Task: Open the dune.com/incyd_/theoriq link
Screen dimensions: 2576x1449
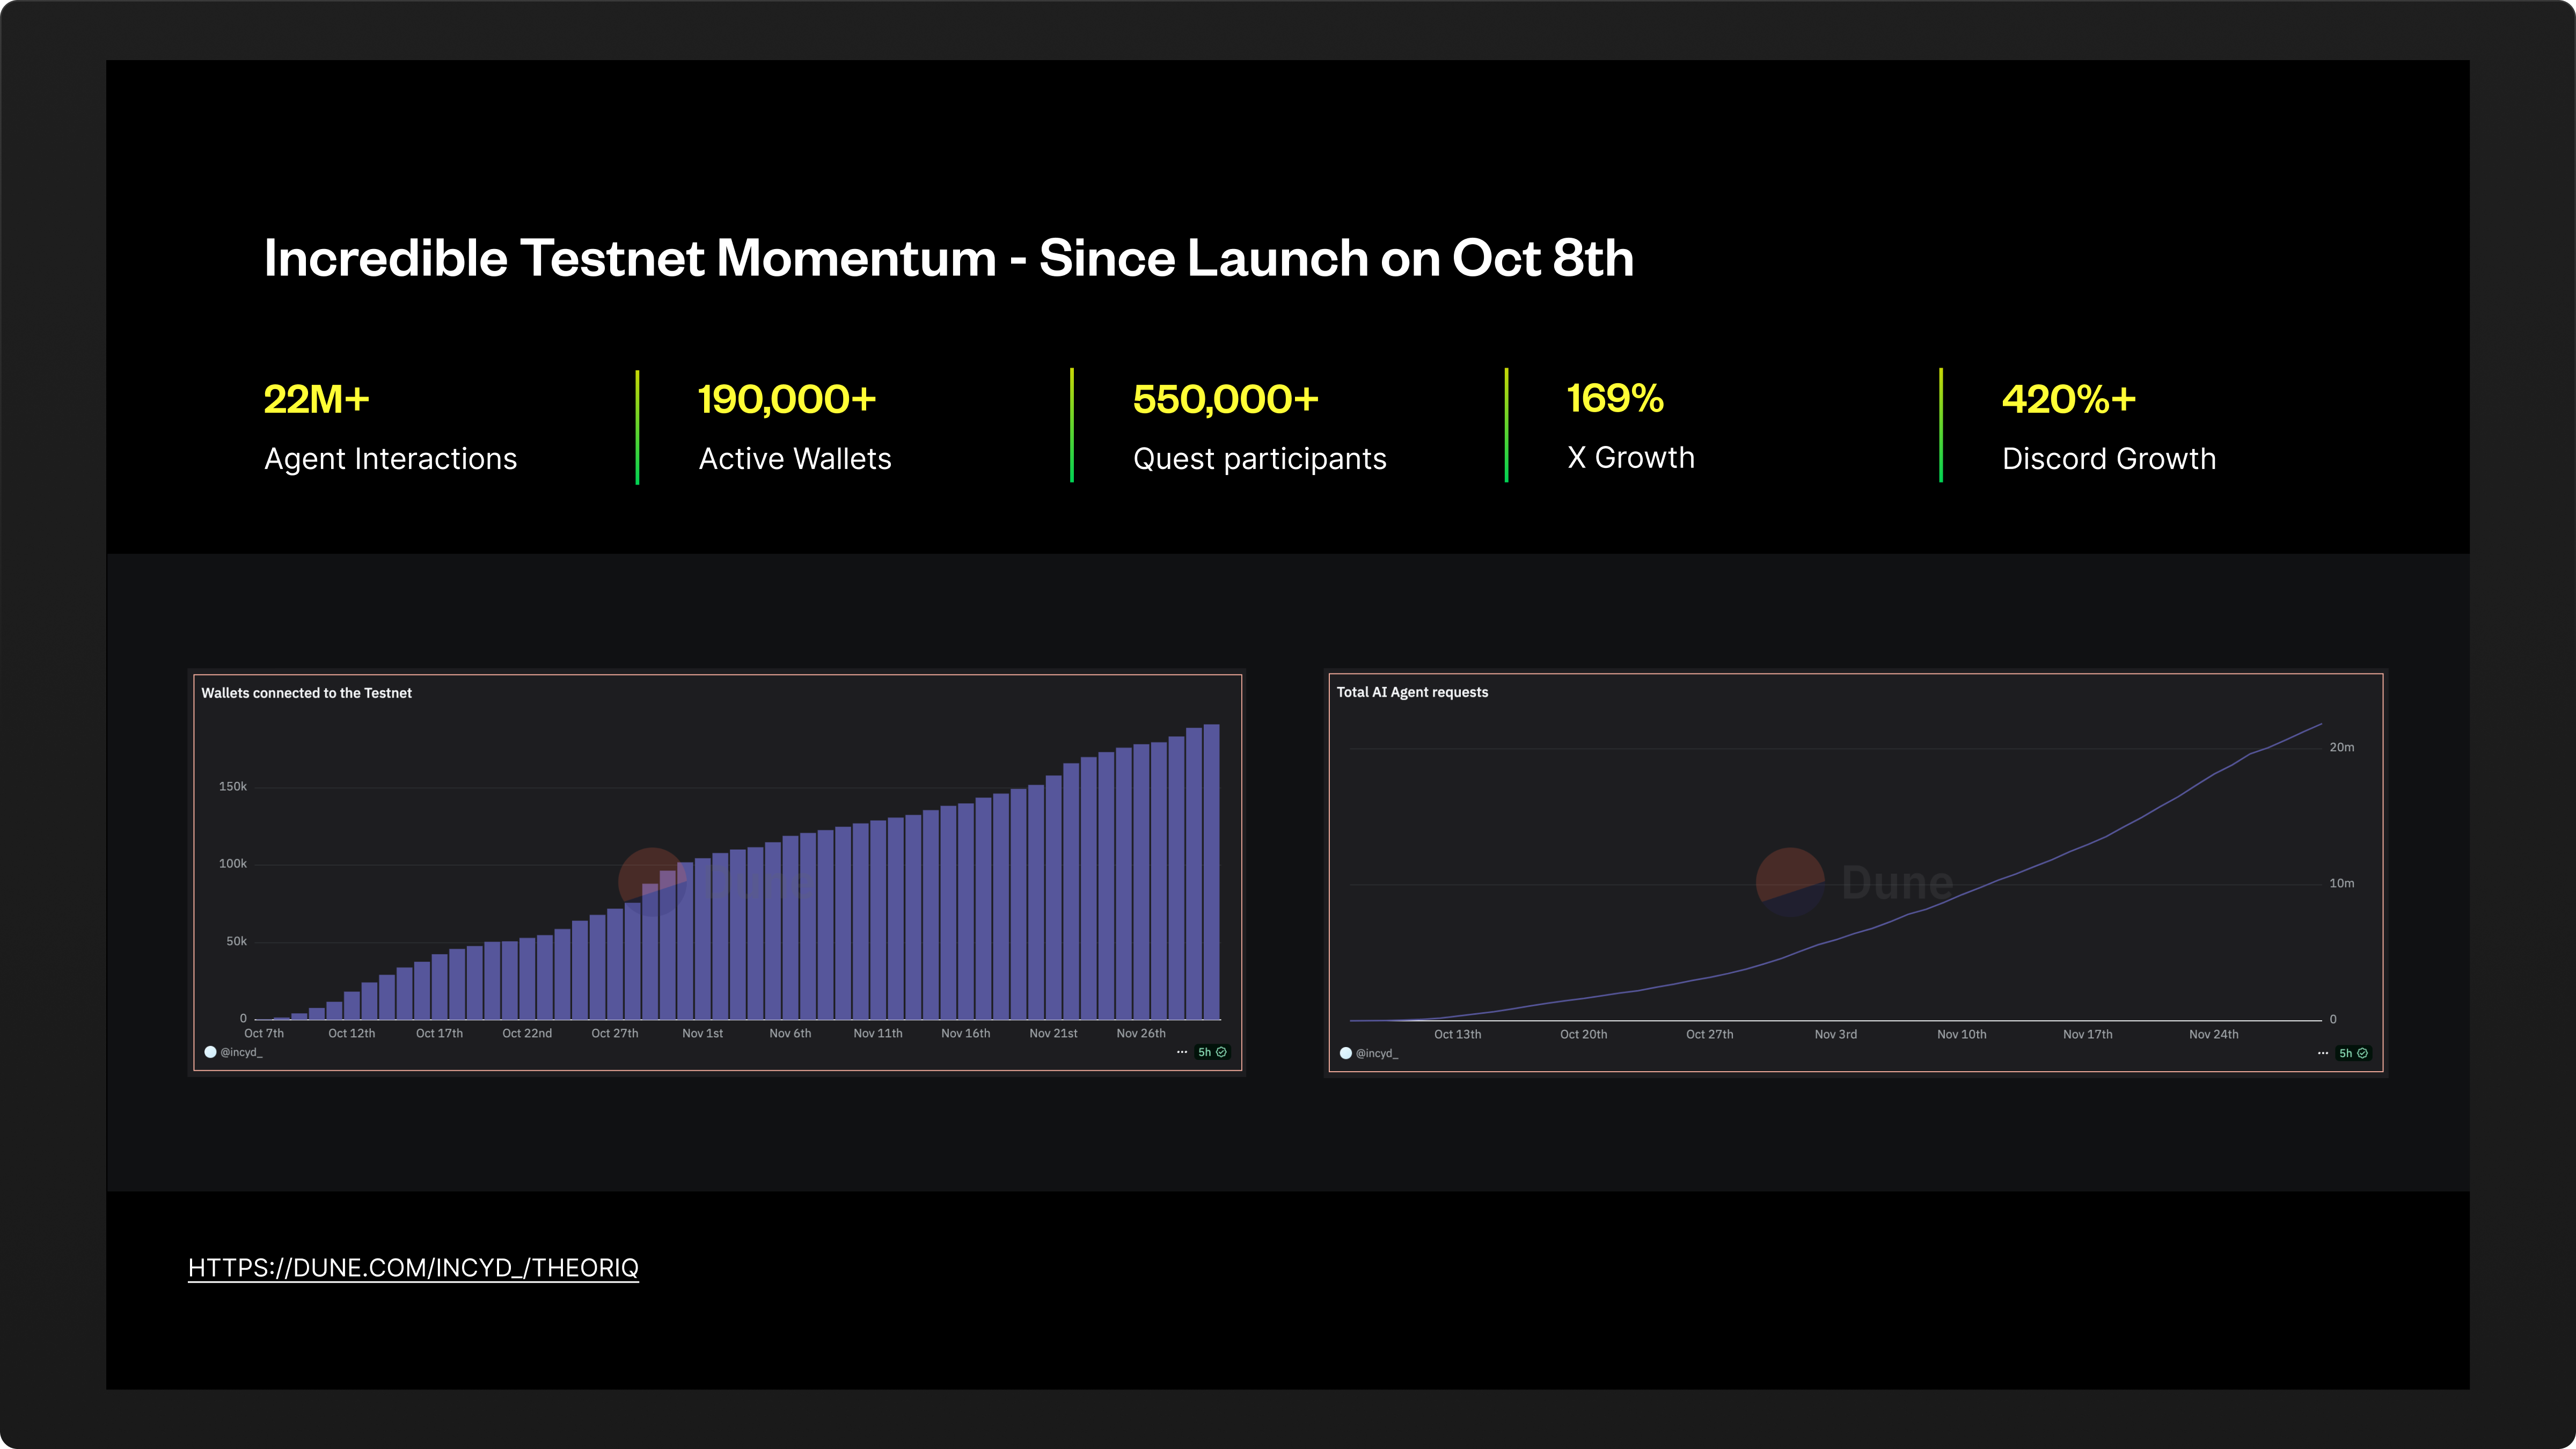Action: (x=413, y=1268)
